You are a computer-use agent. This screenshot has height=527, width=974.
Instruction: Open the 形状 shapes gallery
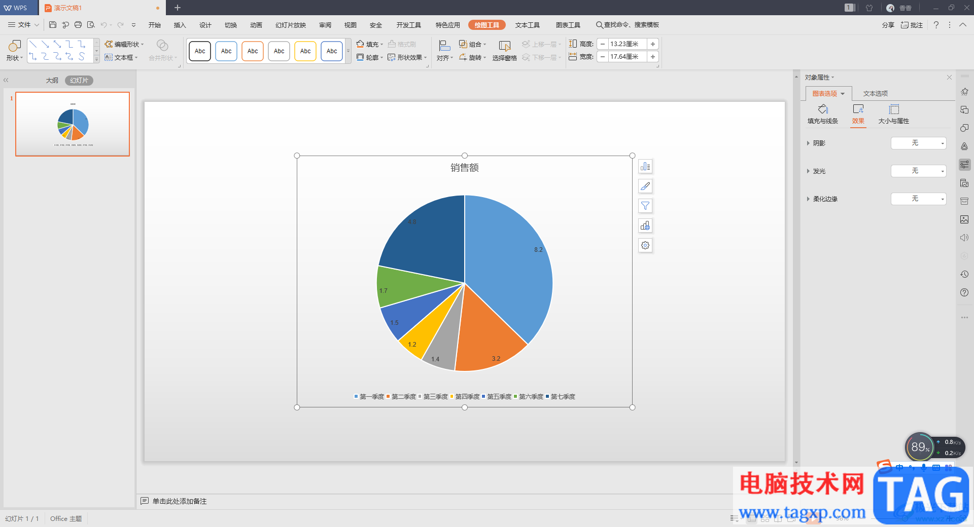(14, 51)
